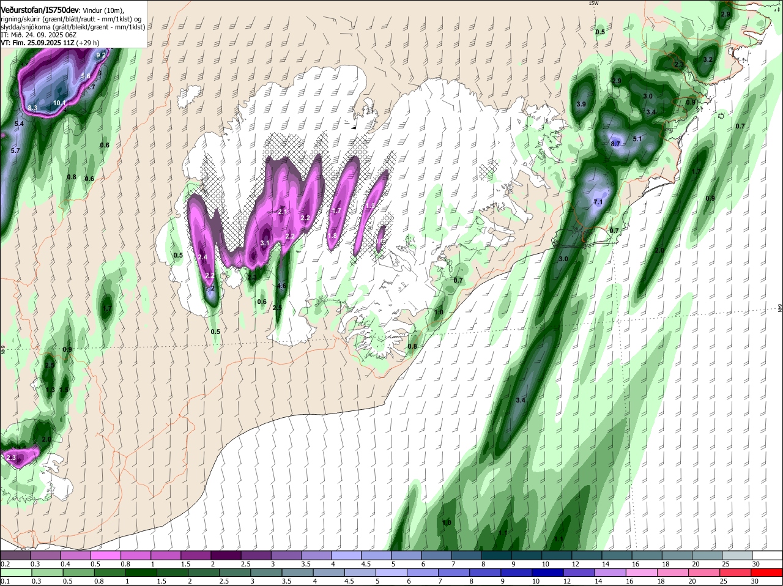
Task: Click the 15W longitude label
Action: (x=593, y=3)
